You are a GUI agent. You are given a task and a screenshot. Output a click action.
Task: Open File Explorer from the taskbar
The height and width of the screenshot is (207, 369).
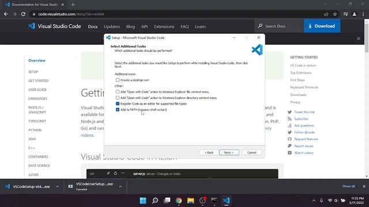pyautogui.click(x=191, y=201)
